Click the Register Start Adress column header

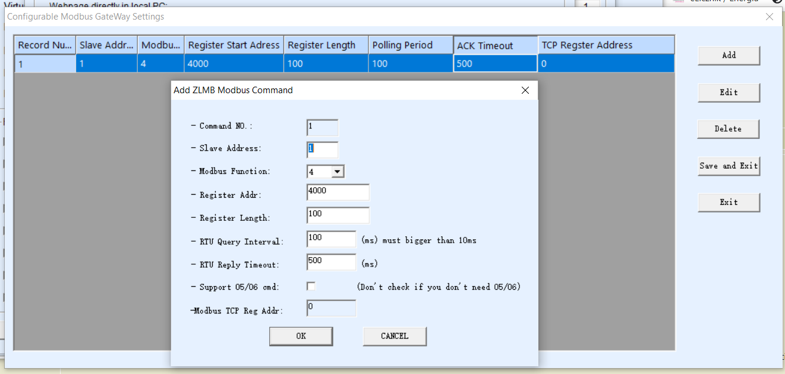pyautogui.click(x=233, y=45)
